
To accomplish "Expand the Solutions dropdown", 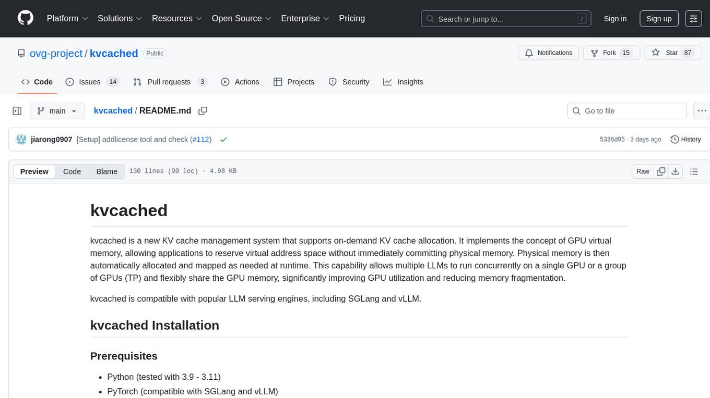I will (120, 18).
